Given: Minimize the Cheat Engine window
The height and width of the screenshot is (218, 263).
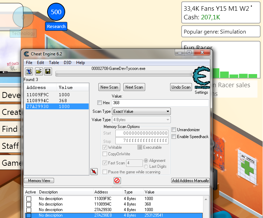Looking at the screenshot, I should [180, 53].
